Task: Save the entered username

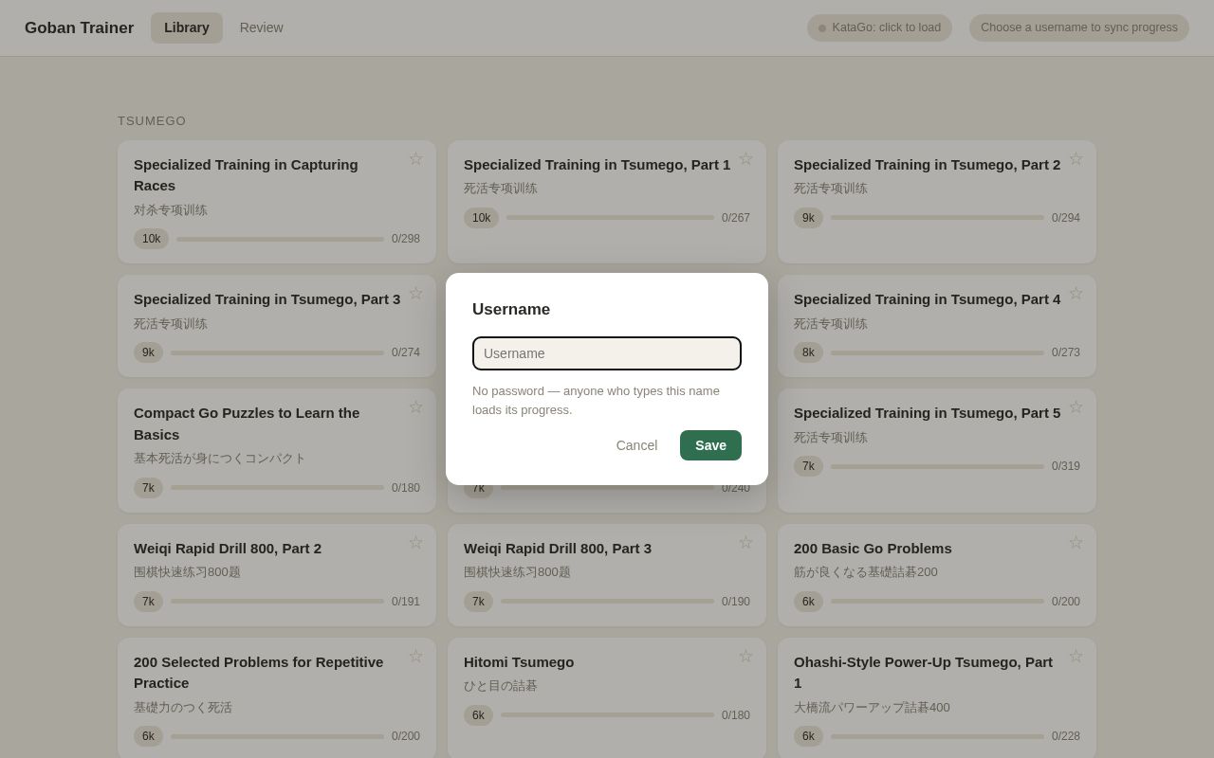Action: click(710, 445)
